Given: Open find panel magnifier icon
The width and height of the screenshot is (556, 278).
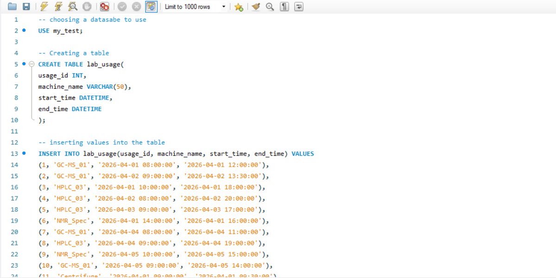Looking at the screenshot, I should [270, 6].
